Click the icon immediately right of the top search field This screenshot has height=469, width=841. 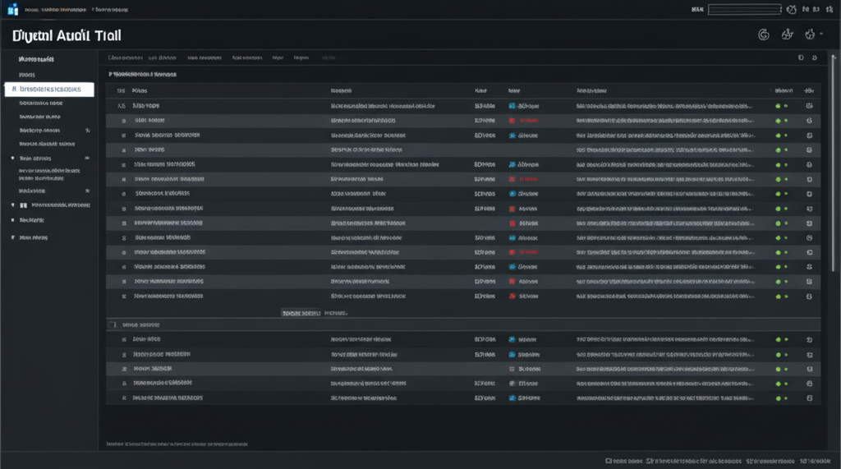[x=791, y=10]
